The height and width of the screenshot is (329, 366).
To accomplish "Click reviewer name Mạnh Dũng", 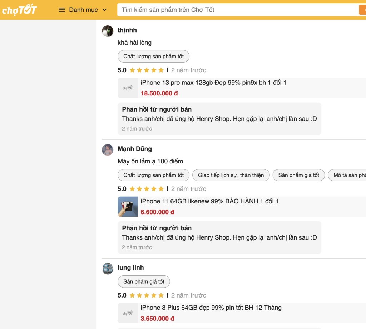I will pos(135,149).
